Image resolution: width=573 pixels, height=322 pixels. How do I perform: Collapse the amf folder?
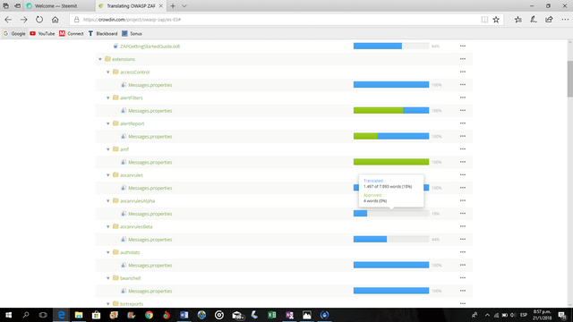[x=108, y=149]
